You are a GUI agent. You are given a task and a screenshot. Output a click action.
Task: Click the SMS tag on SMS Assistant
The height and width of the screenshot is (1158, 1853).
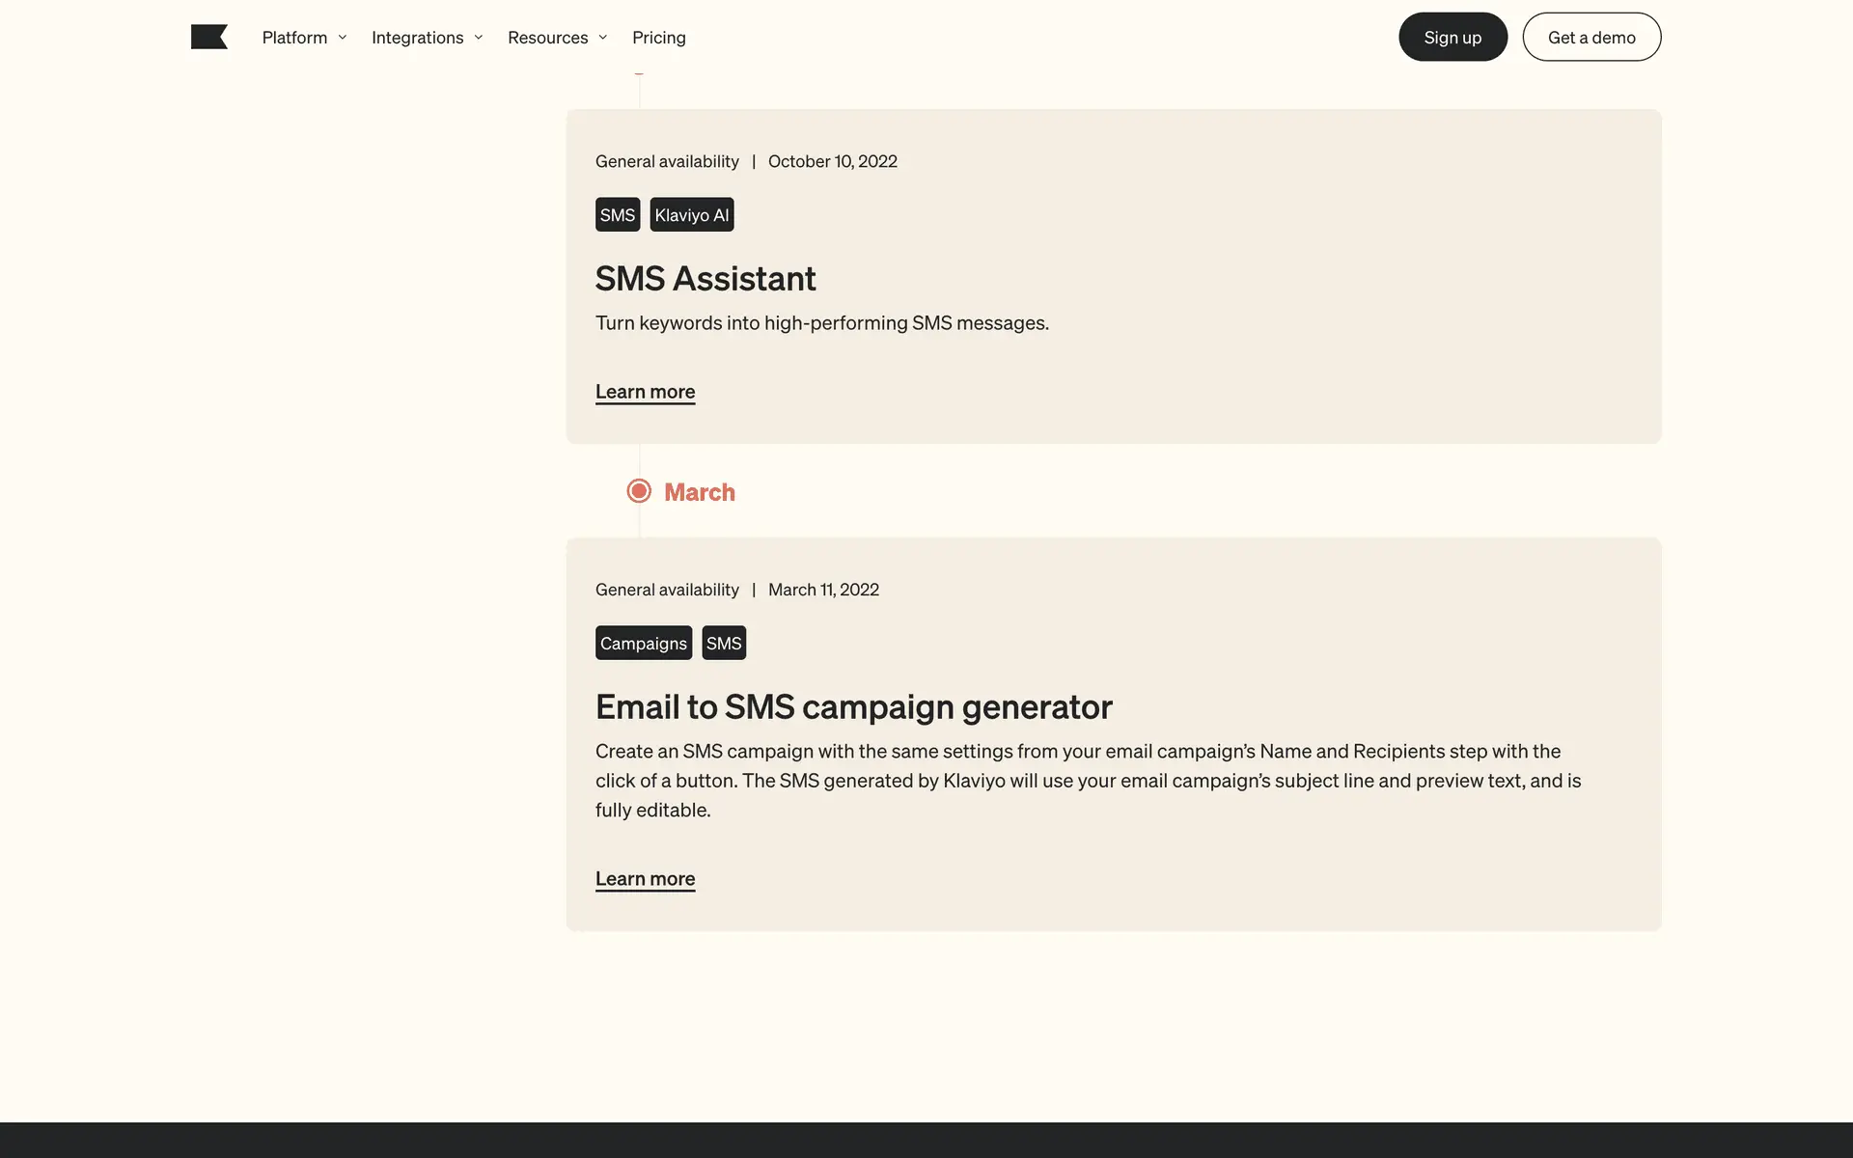617,214
